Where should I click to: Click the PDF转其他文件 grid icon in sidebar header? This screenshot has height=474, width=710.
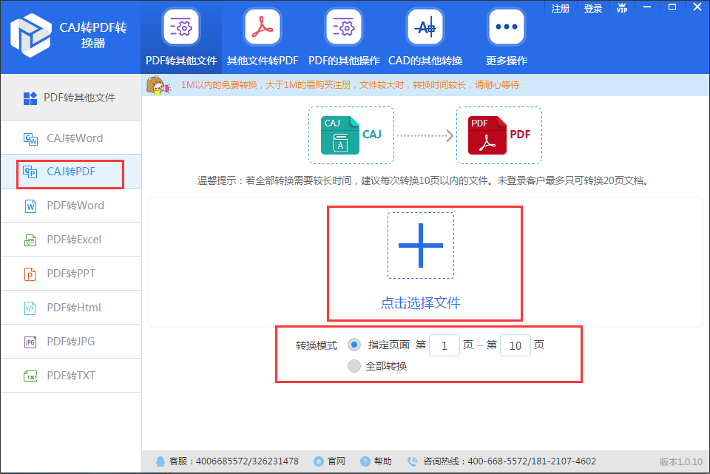[30, 98]
